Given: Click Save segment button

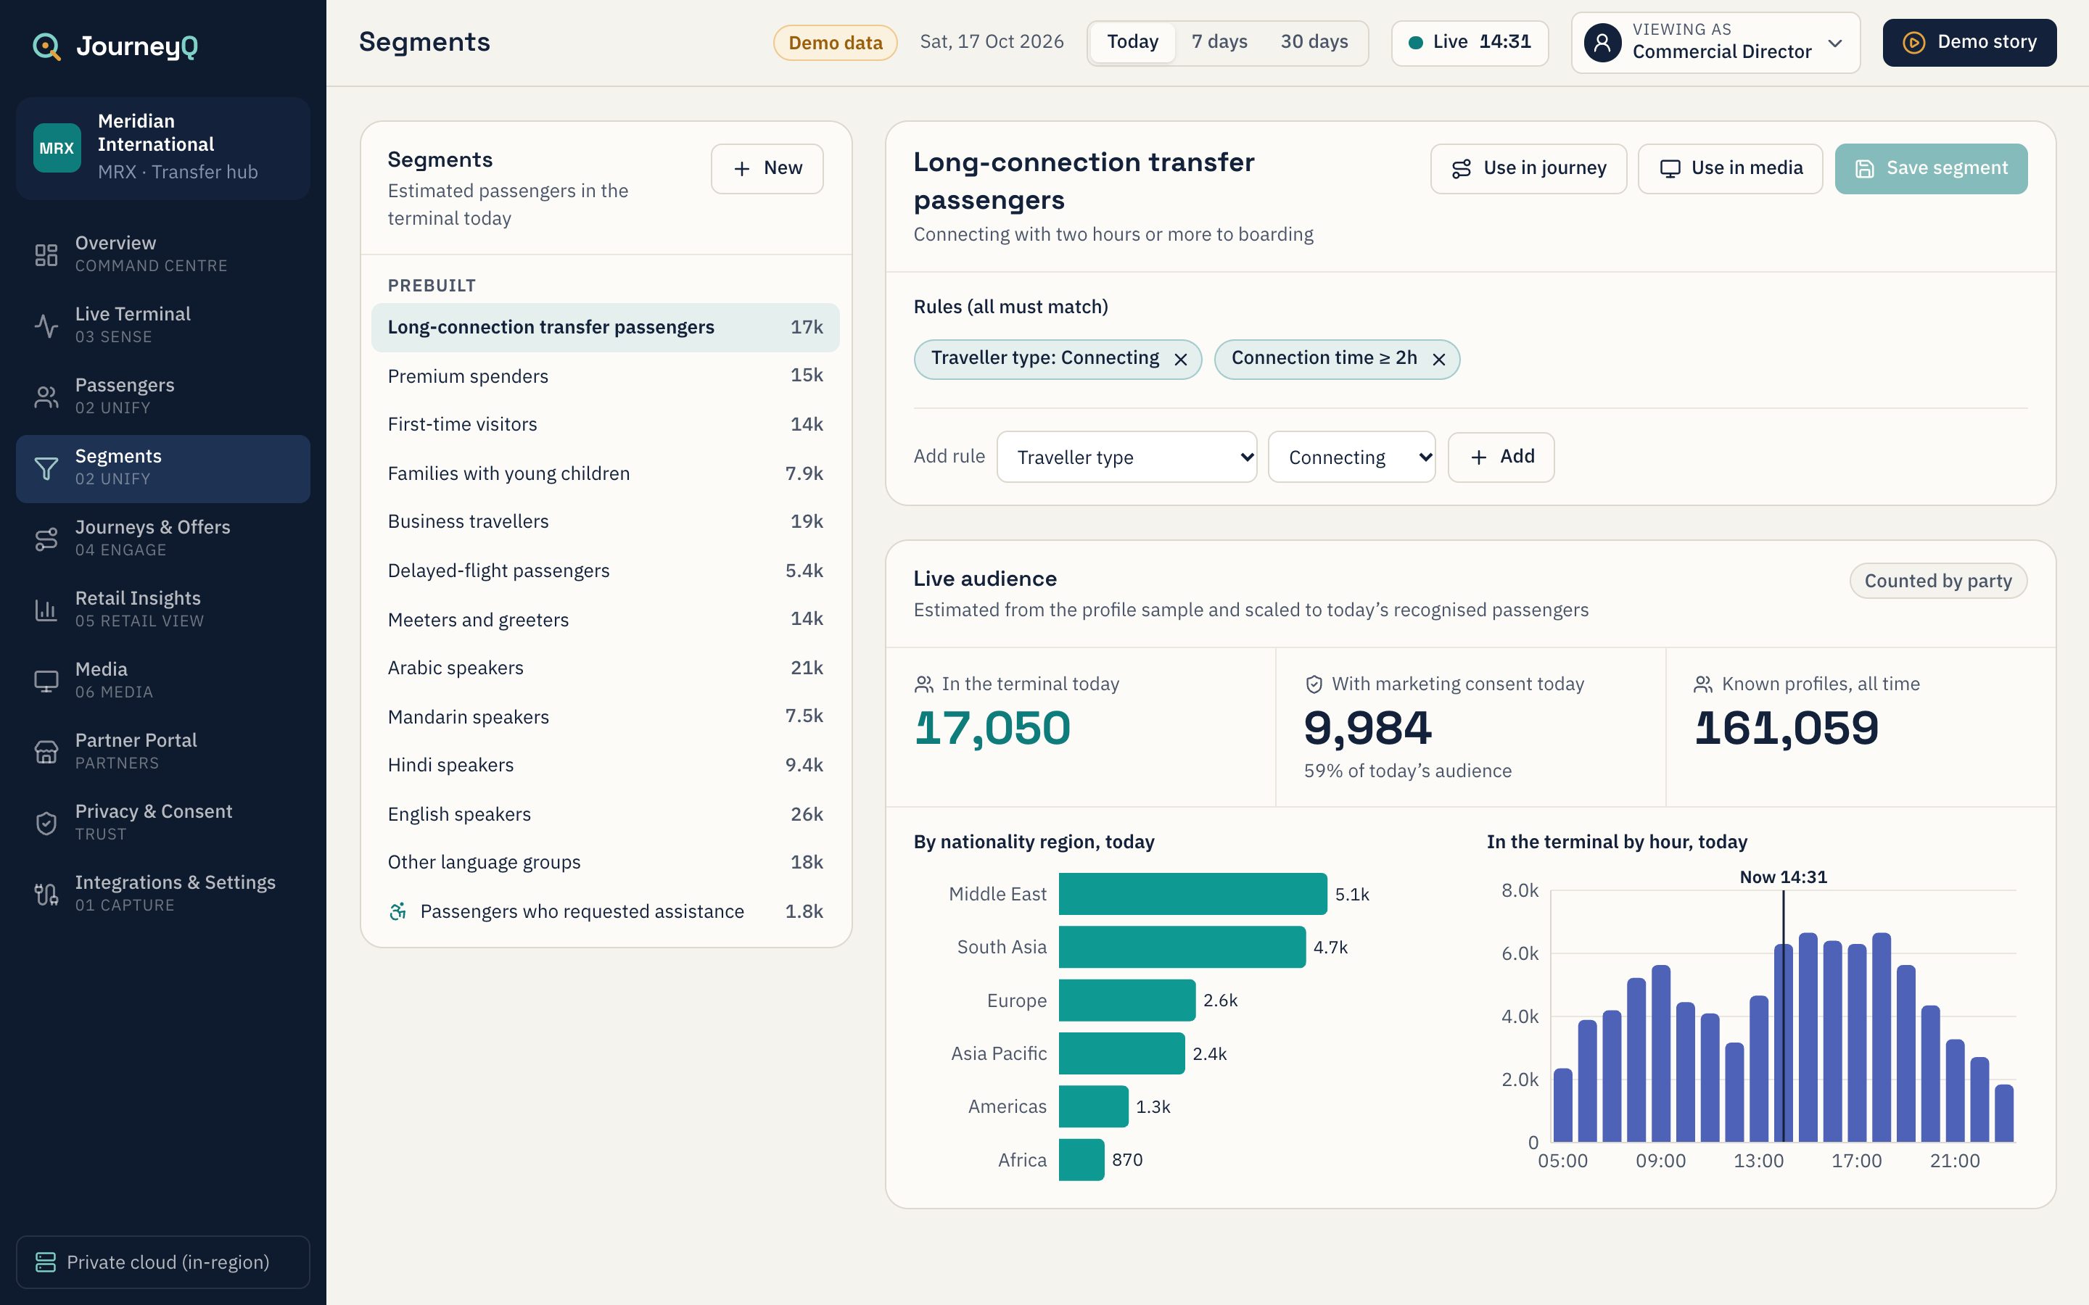Looking at the screenshot, I should coord(1930,168).
